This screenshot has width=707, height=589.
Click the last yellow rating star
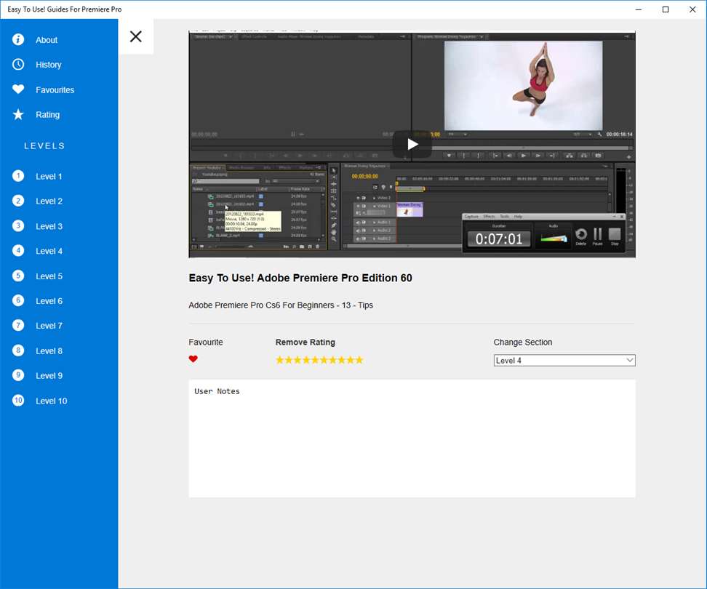[359, 360]
